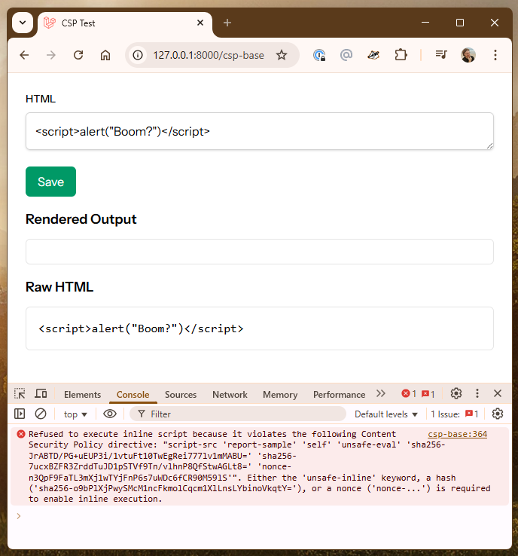
Task: Open the top JavaScript context dropdown
Action: 75,414
